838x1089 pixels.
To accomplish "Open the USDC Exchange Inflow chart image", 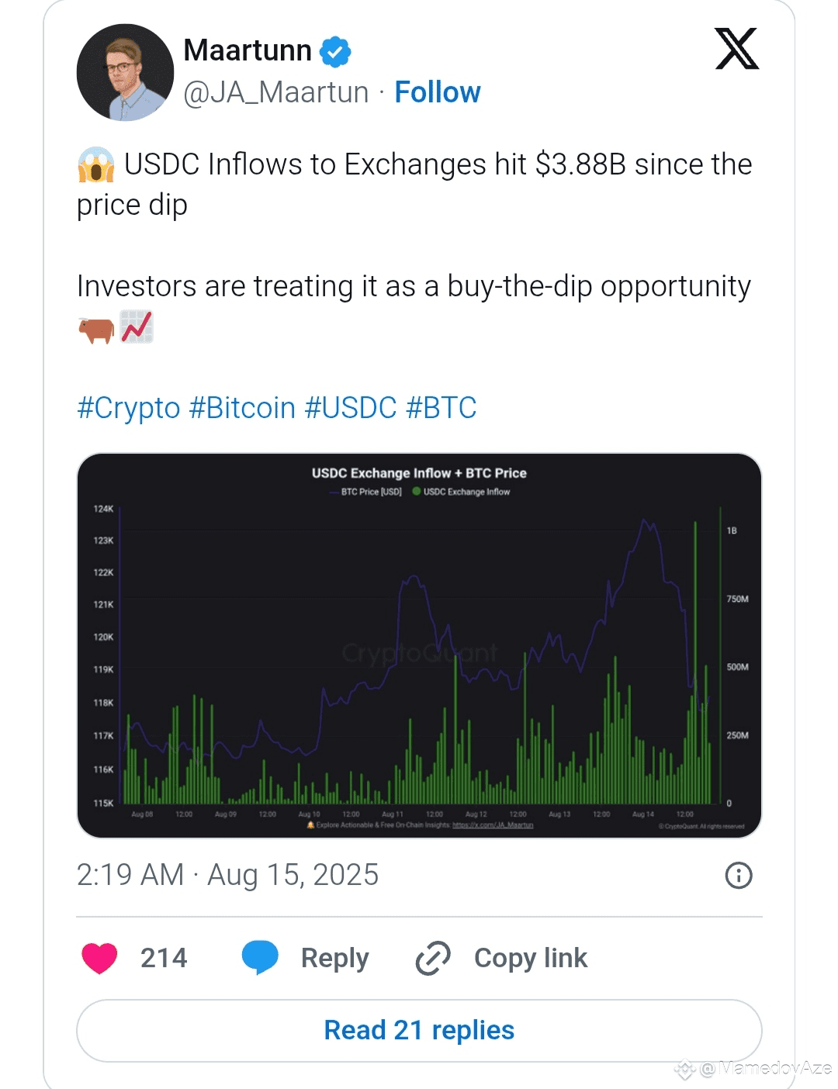I will pos(419,645).
